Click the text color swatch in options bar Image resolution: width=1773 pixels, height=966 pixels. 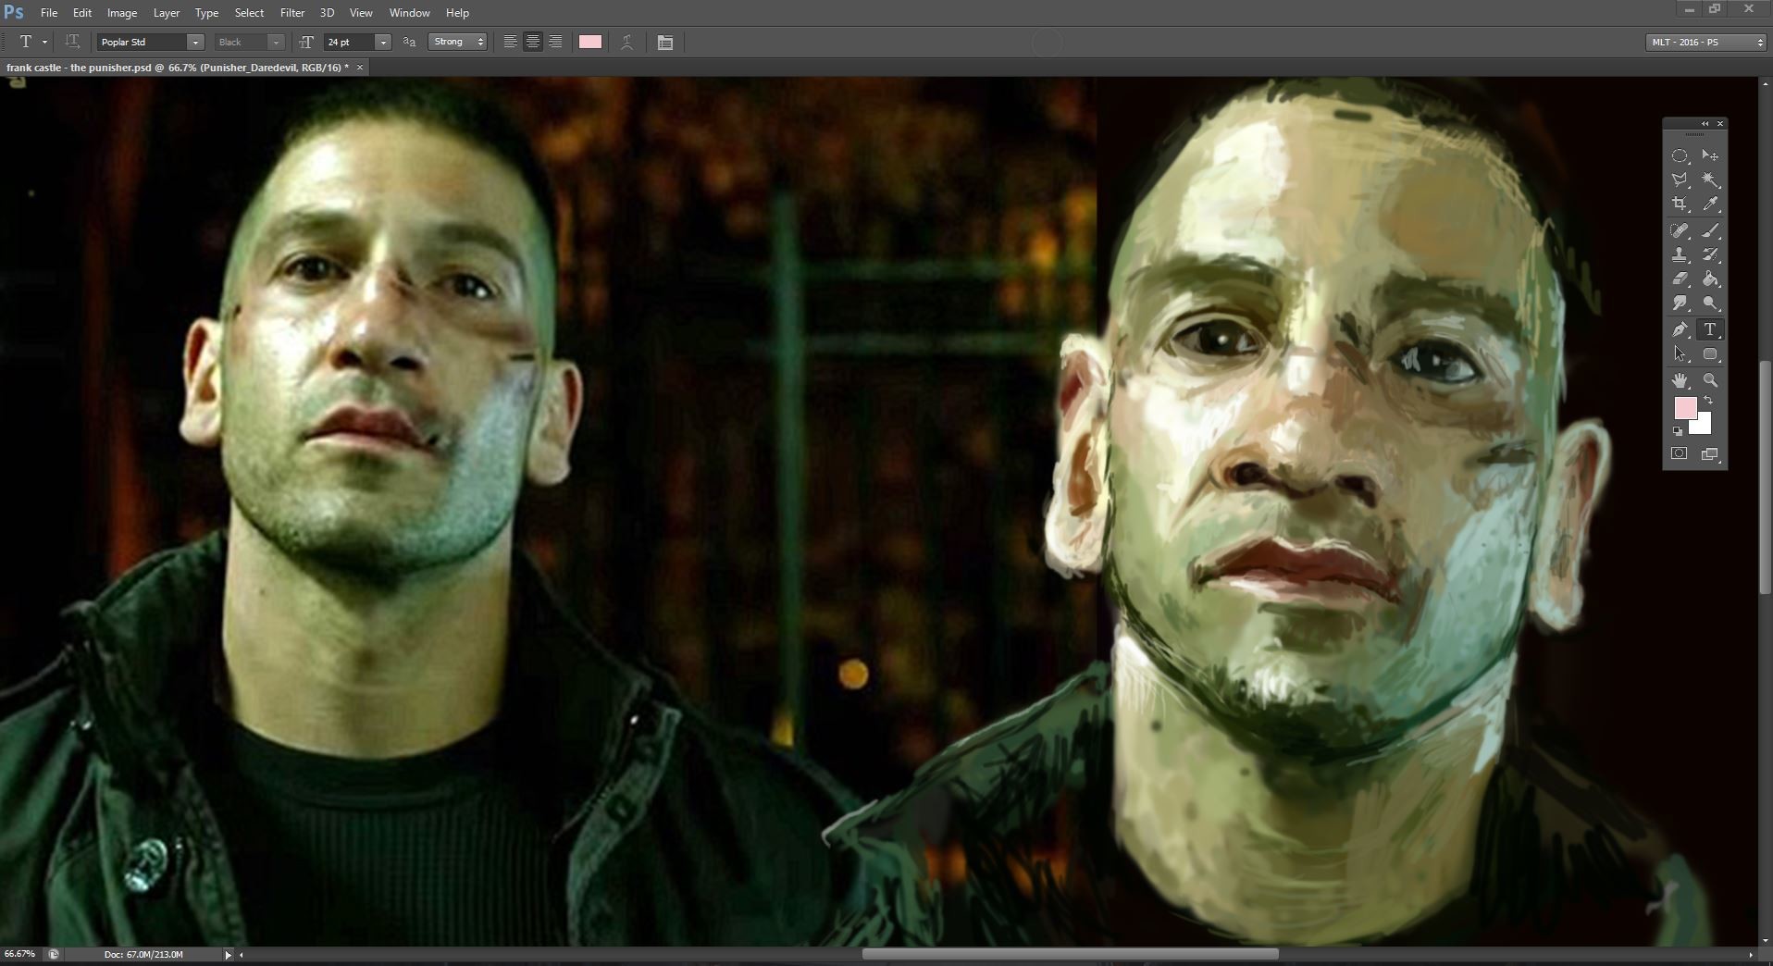(590, 42)
